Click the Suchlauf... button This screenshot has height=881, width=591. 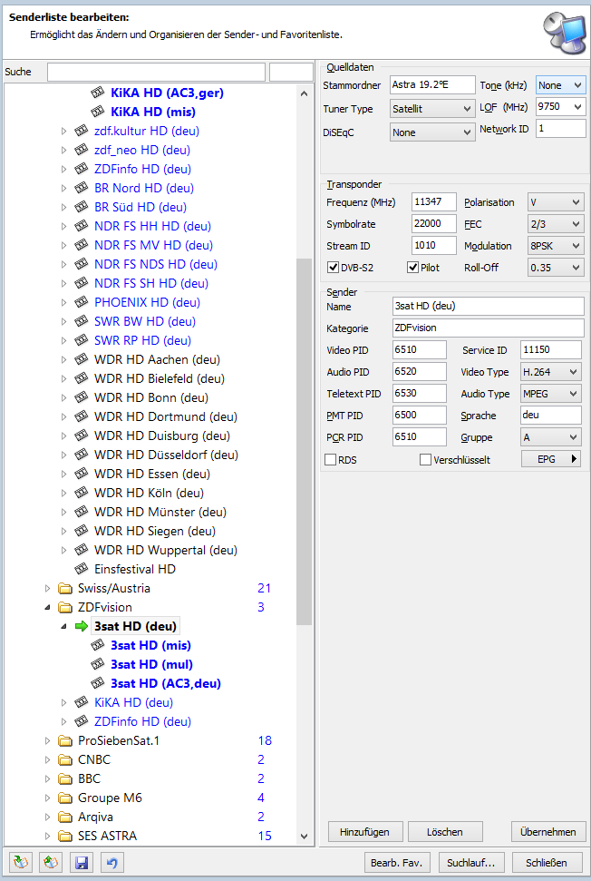[470, 862]
